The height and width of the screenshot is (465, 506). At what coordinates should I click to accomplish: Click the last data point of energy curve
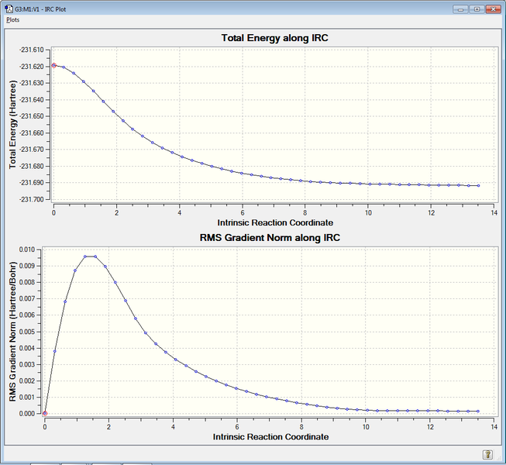478,185
